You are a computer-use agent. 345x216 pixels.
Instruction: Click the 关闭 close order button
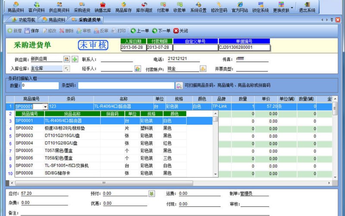coord(181,31)
